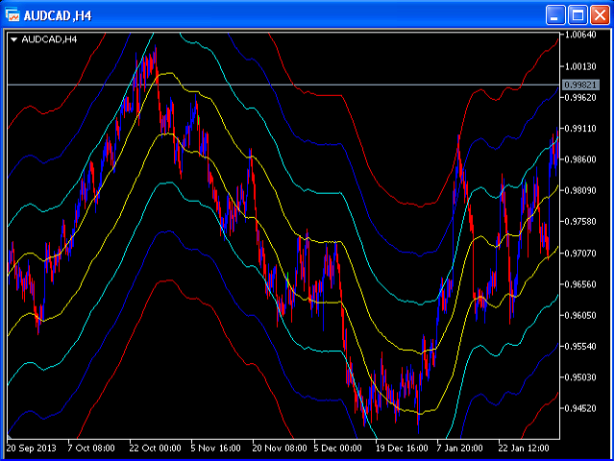Screen dimensions: 615x461
Task: Expand the AUDCAD,H4 chart dropdown triangle
Action: tap(14, 39)
